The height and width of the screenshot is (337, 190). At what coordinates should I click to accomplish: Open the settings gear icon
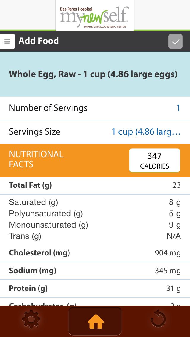coord(31,320)
